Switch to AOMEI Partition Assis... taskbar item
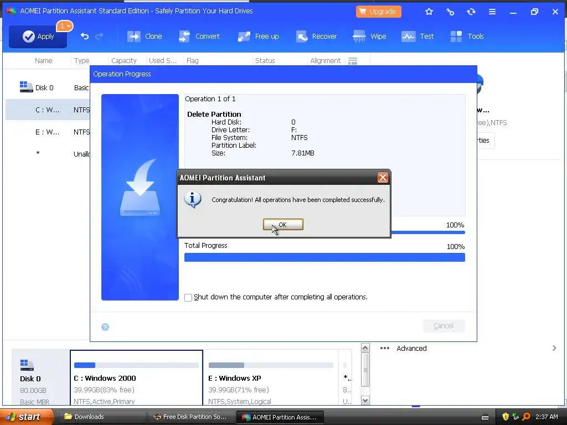567x425 pixels. coord(280,417)
